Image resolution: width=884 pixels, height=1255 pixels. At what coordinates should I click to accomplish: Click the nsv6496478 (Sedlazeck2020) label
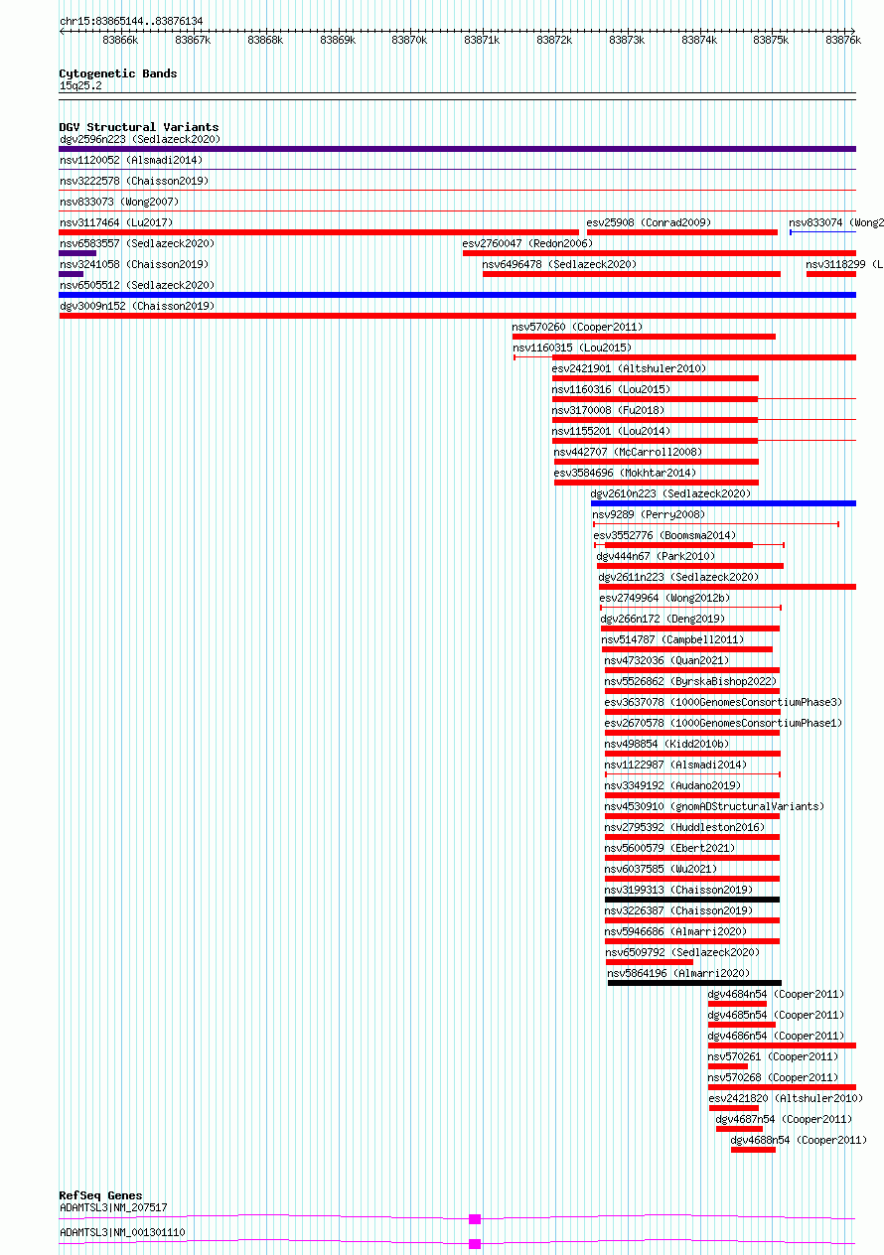[x=559, y=265]
